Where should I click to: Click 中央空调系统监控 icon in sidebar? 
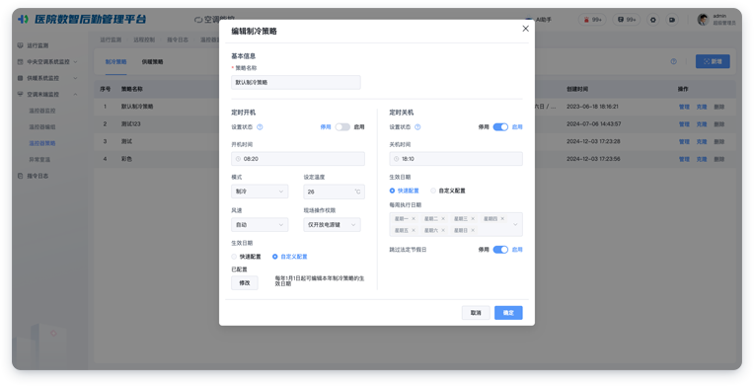point(20,61)
